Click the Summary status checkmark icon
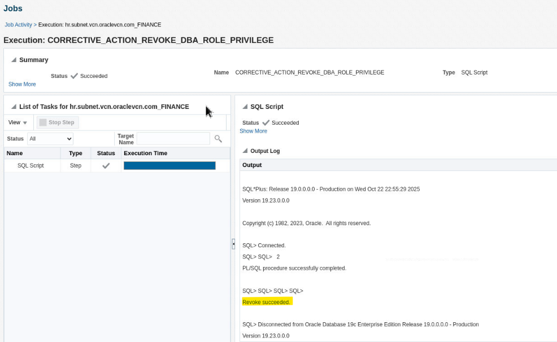 tap(74, 76)
